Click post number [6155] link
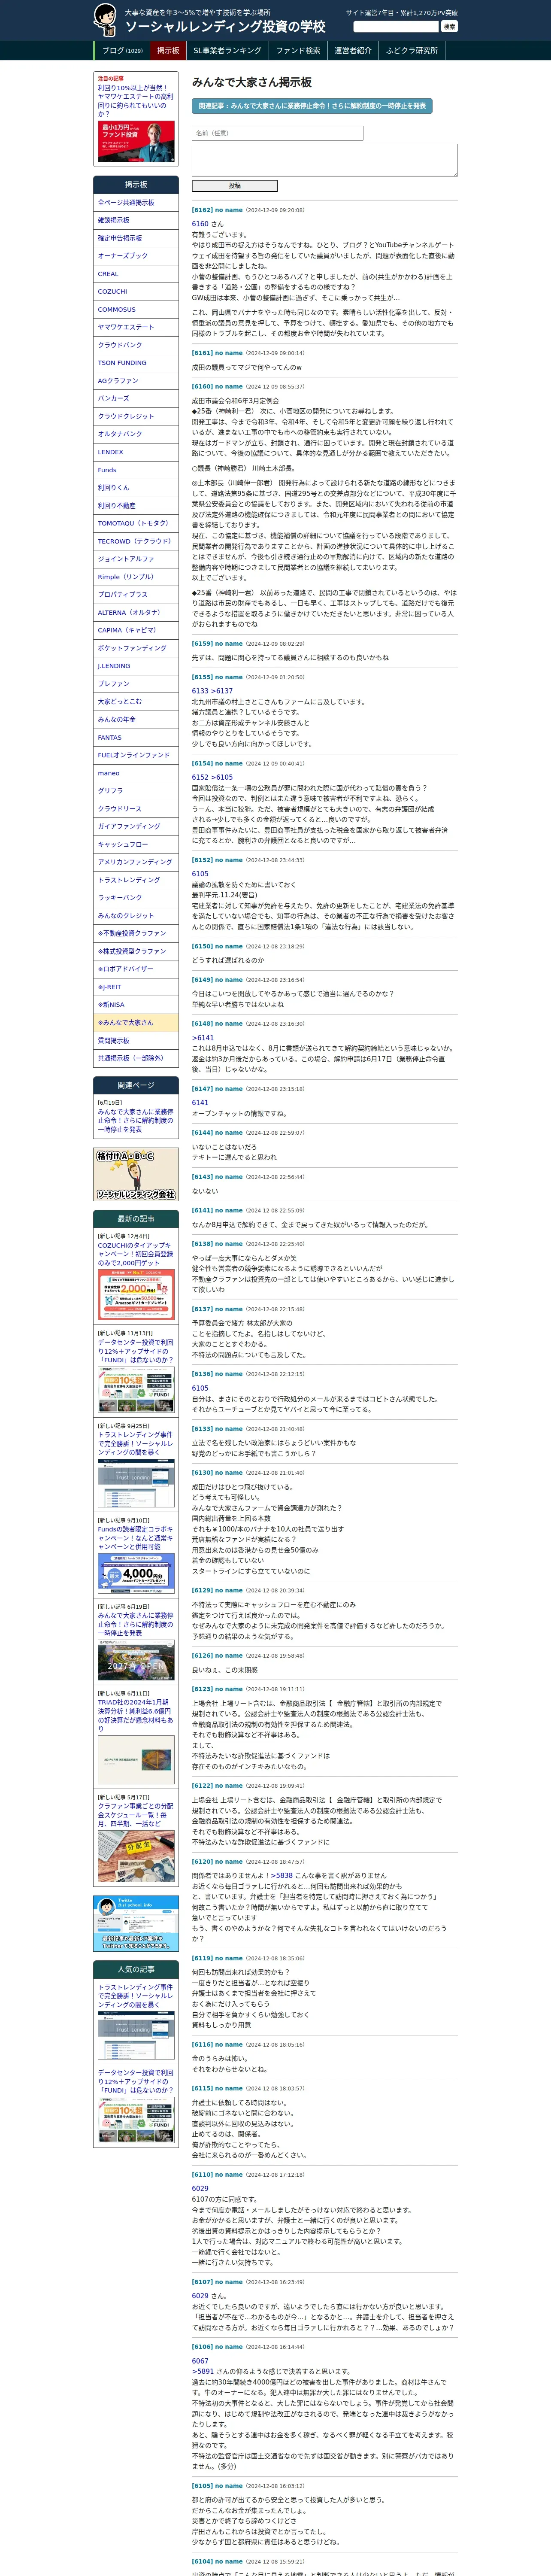 pos(202,677)
